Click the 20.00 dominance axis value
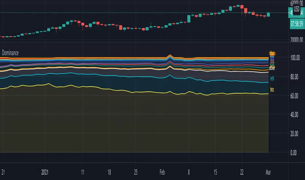Screen dimensions: 305x180 (x=294, y=134)
